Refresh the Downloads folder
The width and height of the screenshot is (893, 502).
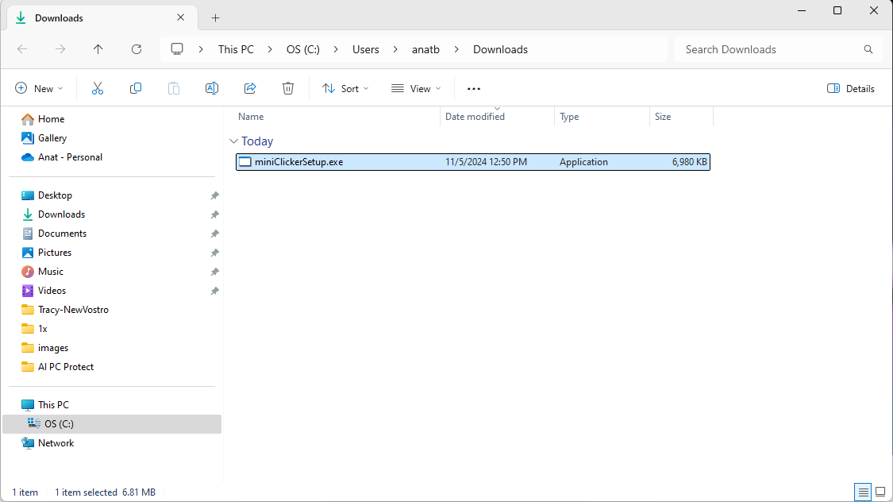tap(136, 49)
